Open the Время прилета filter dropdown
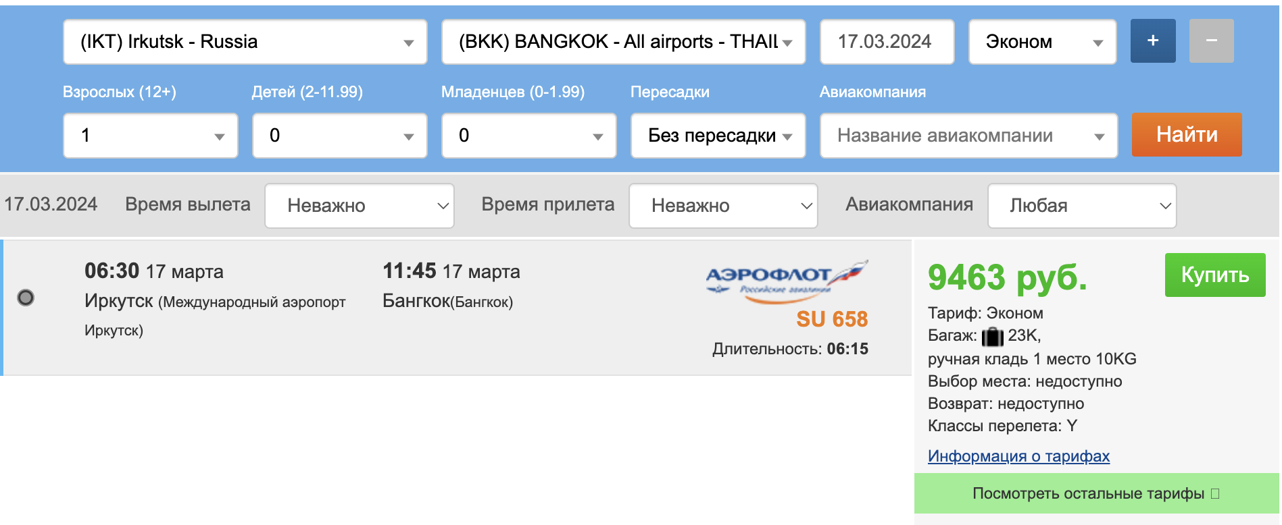The width and height of the screenshot is (1282, 525). click(x=724, y=206)
